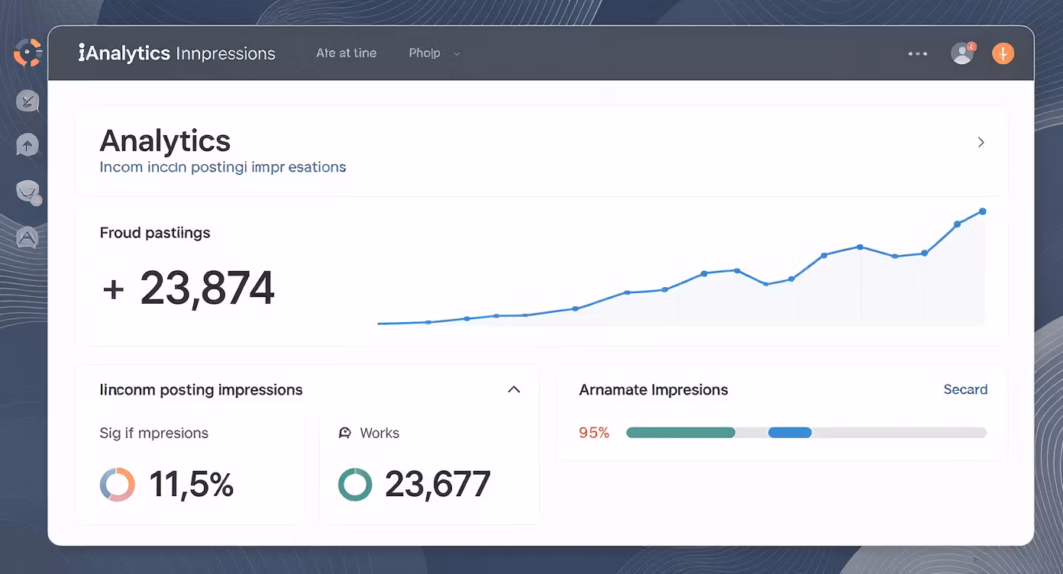Image resolution: width=1063 pixels, height=574 pixels.
Task: Open the chart icon in left sidebar
Action: click(27, 101)
